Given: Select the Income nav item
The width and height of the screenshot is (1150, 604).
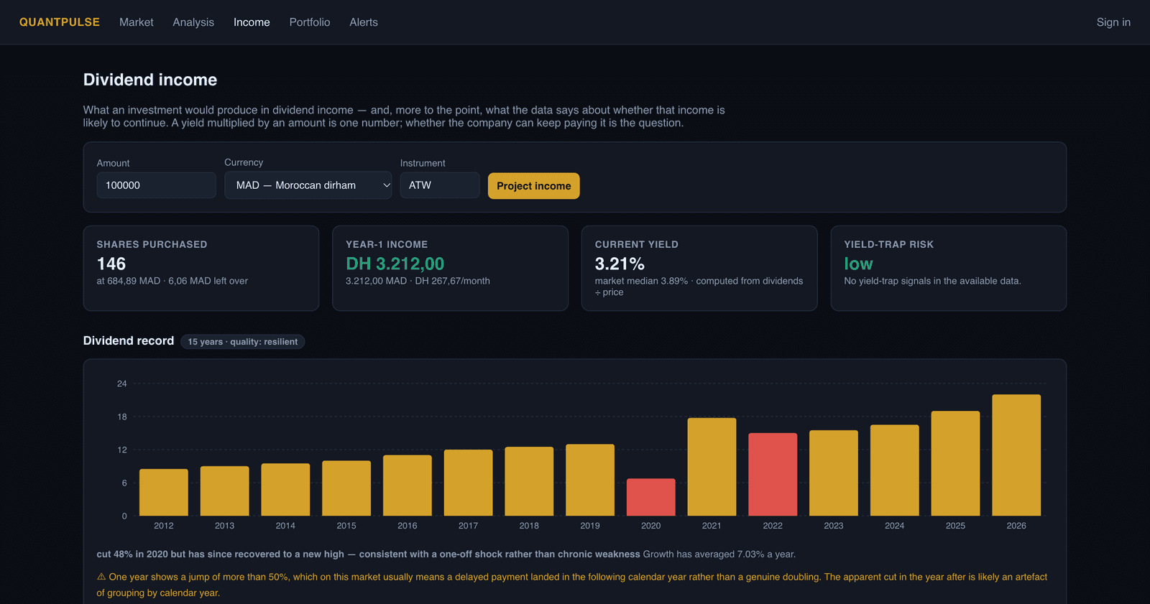Looking at the screenshot, I should 252,22.
